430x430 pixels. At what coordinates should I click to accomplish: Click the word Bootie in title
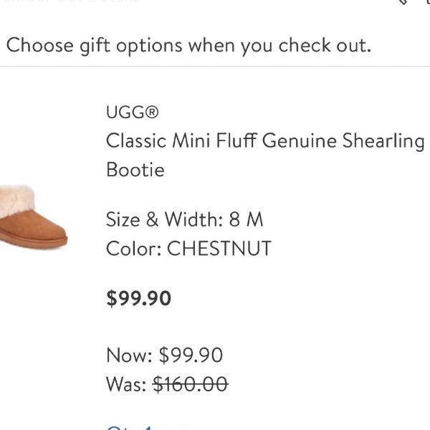click(135, 170)
